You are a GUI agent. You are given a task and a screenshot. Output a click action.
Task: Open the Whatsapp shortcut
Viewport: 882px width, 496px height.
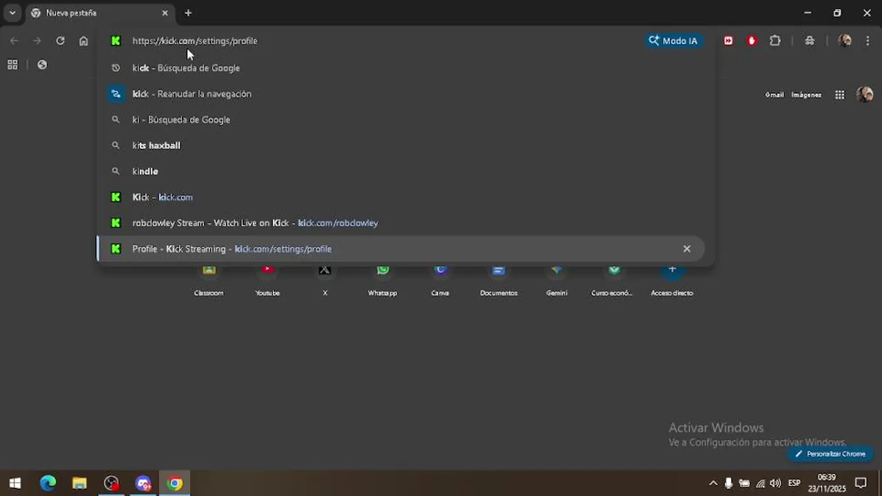click(x=382, y=281)
